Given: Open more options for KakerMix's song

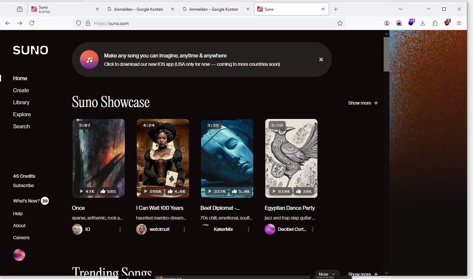Looking at the screenshot, I should 249,230.
